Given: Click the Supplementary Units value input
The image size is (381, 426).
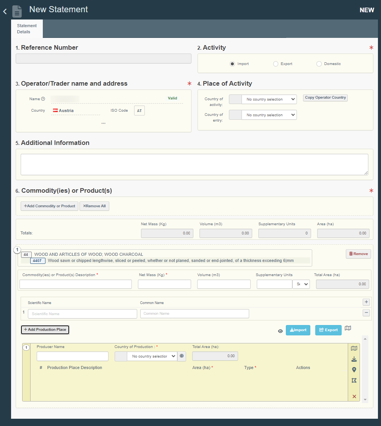Looking at the screenshot, I should pyautogui.click(x=274, y=284).
